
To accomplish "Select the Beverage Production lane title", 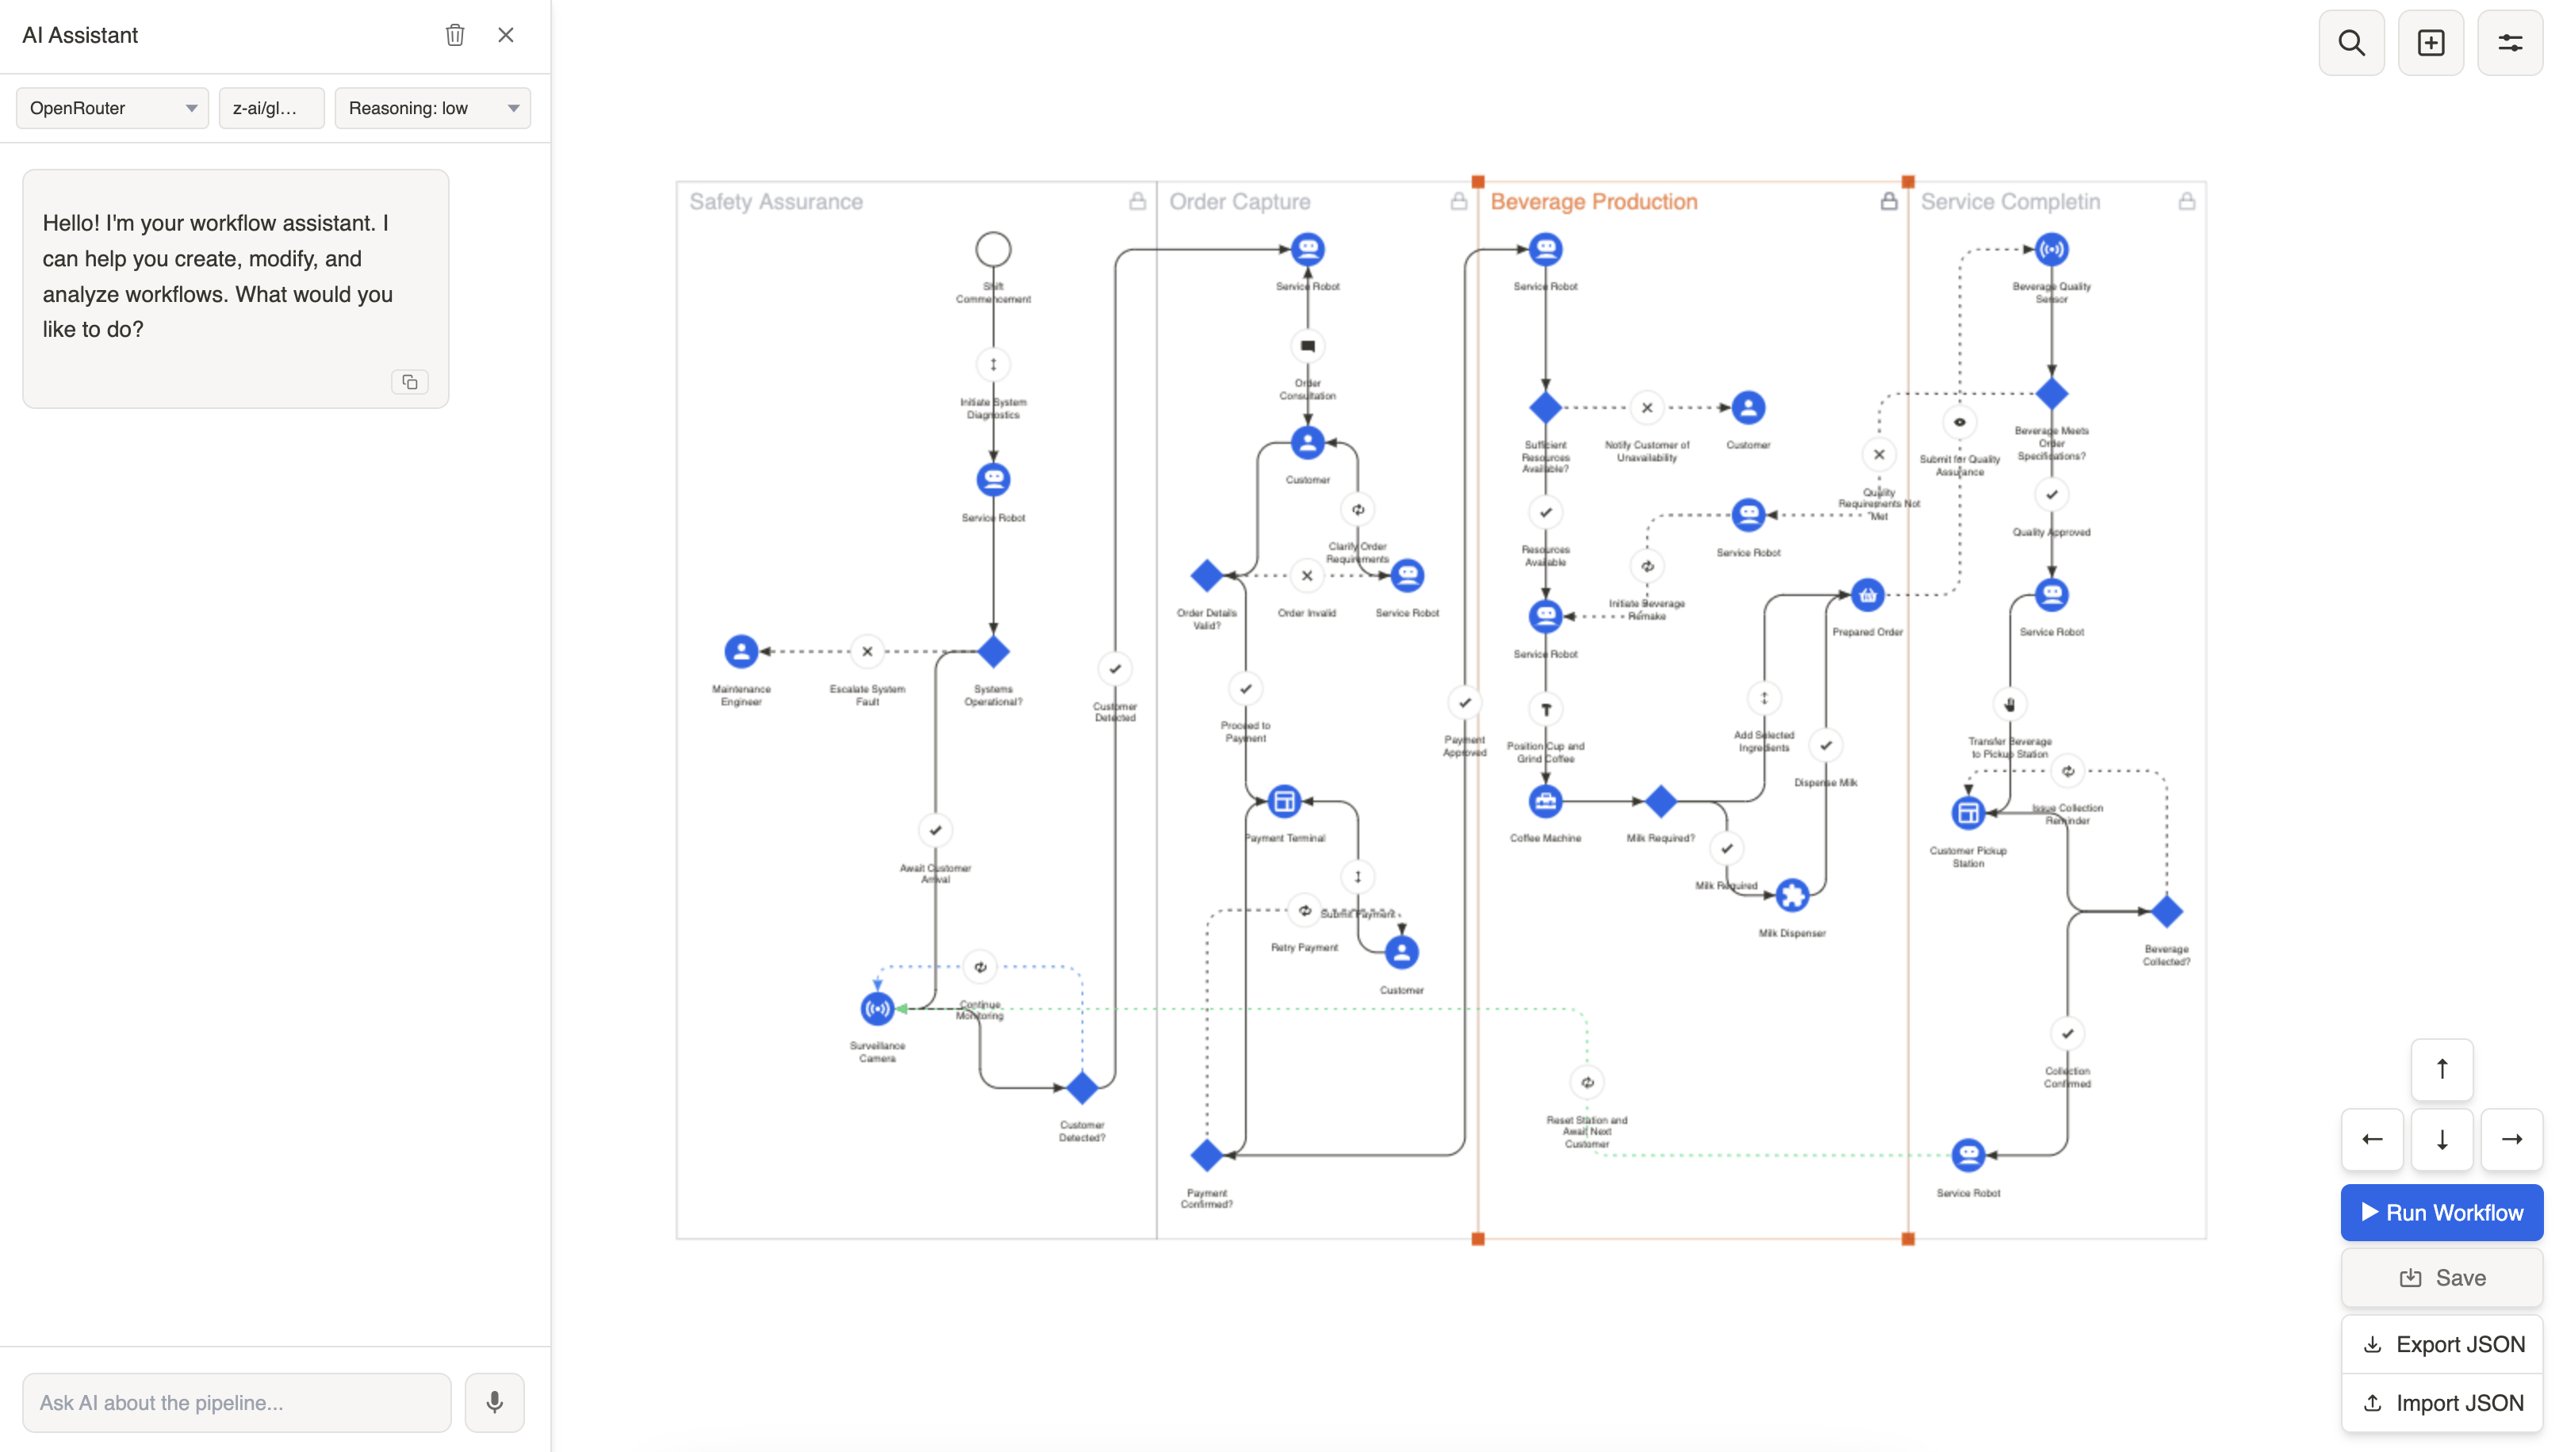I will pos(1593,201).
